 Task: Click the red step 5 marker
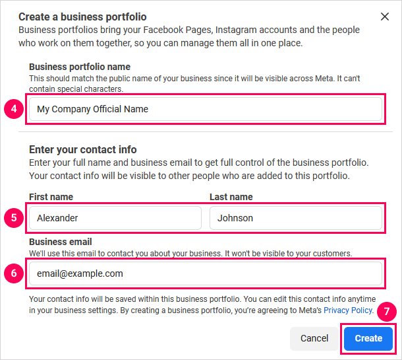click(x=14, y=217)
